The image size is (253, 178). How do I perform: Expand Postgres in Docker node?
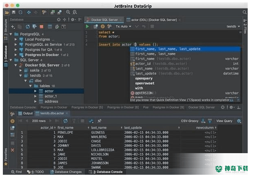pos(16,55)
